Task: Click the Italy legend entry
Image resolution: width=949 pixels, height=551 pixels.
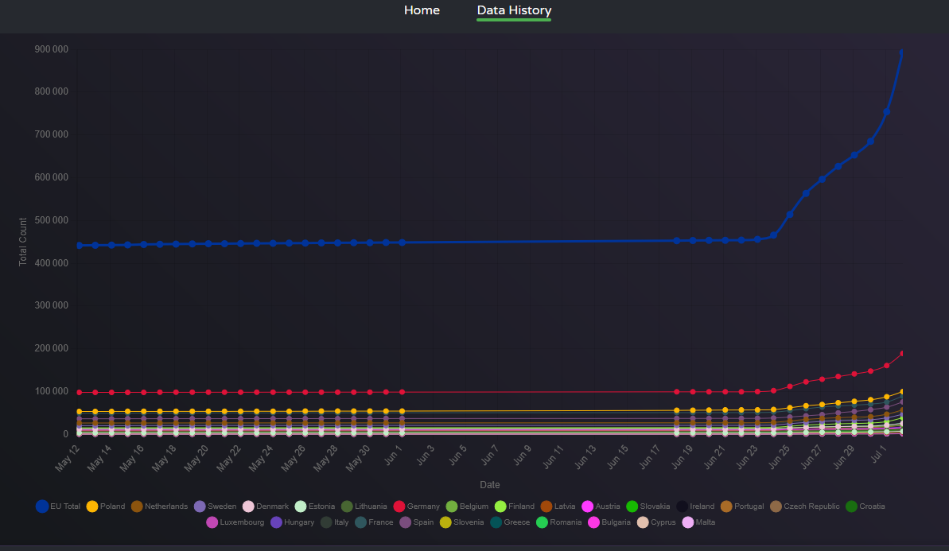Action: [335, 522]
